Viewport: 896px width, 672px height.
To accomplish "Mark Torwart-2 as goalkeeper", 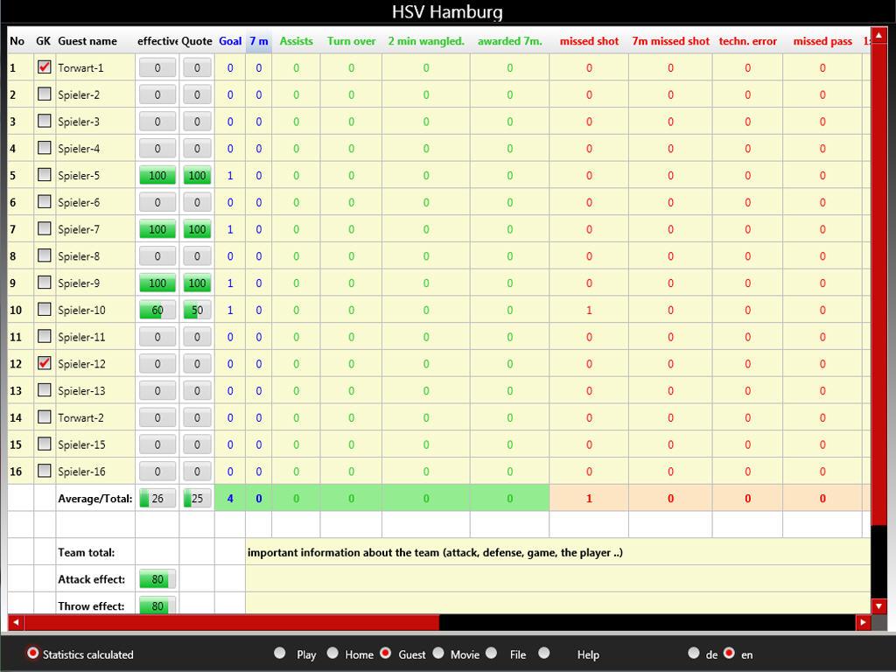I will pyautogui.click(x=45, y=417).
